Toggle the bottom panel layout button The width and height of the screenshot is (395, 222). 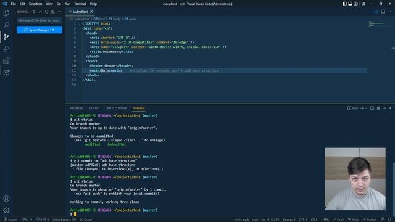(x=350, y=4)
